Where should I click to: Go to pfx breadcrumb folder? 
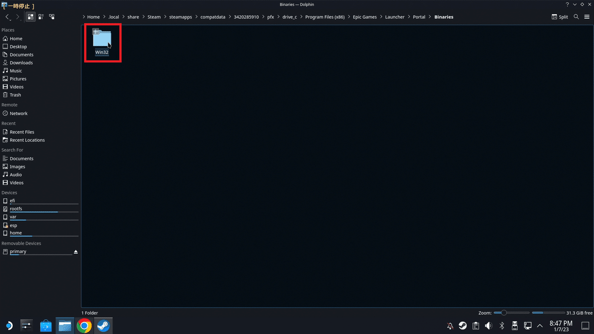[x=271, y=17]
